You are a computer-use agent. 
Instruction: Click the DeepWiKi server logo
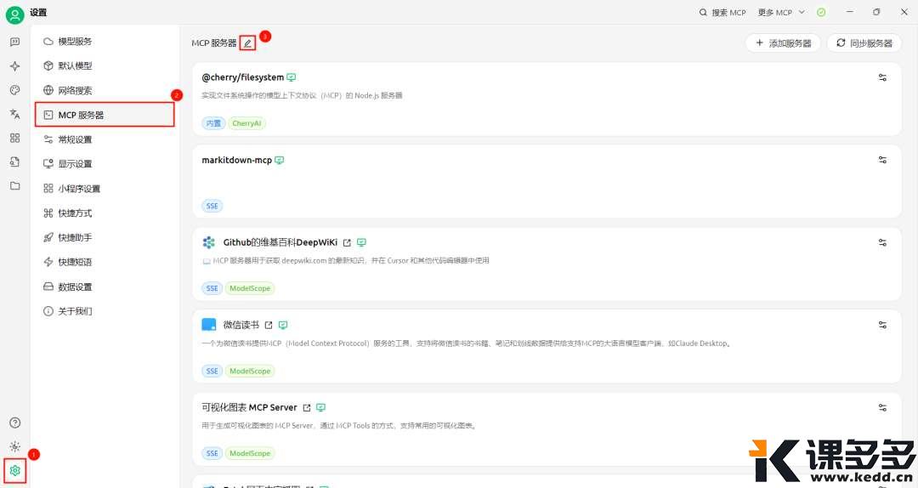coord(208,242)
